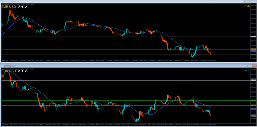Minimize the H4 chart window
The width and height of the screenshot is (257, 127).
245,2
